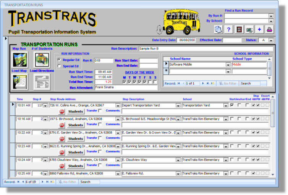Select the Special Ed radio button
Screen dimensions: 288x195
point(59,66)
